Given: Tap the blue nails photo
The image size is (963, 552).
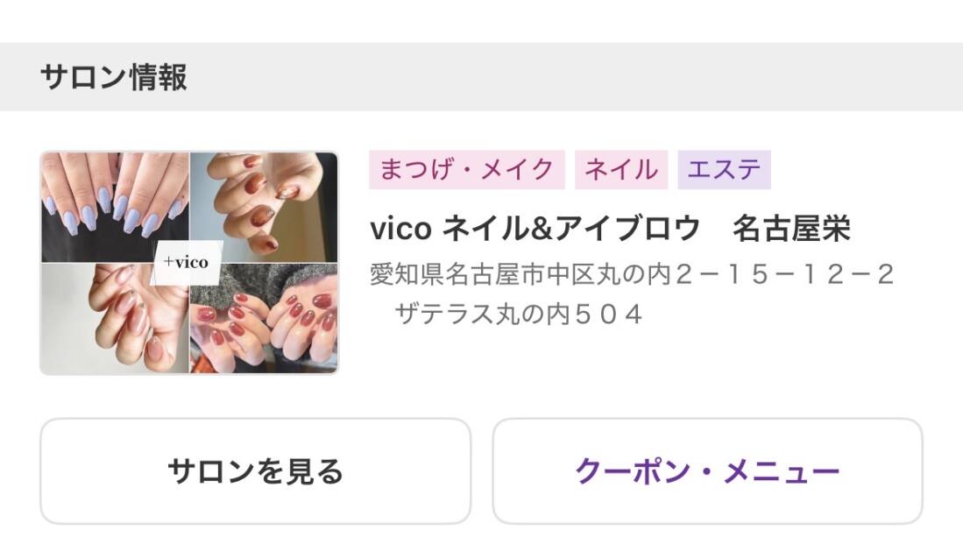Looking at the screenshot, I should point(115,207).
